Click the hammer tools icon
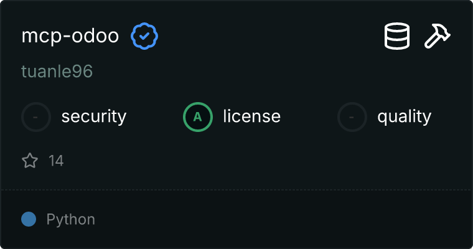 click(x=438, y=36)
